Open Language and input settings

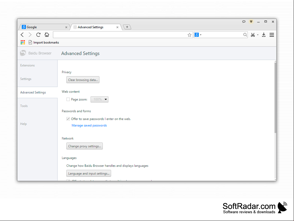pos(89,174)
